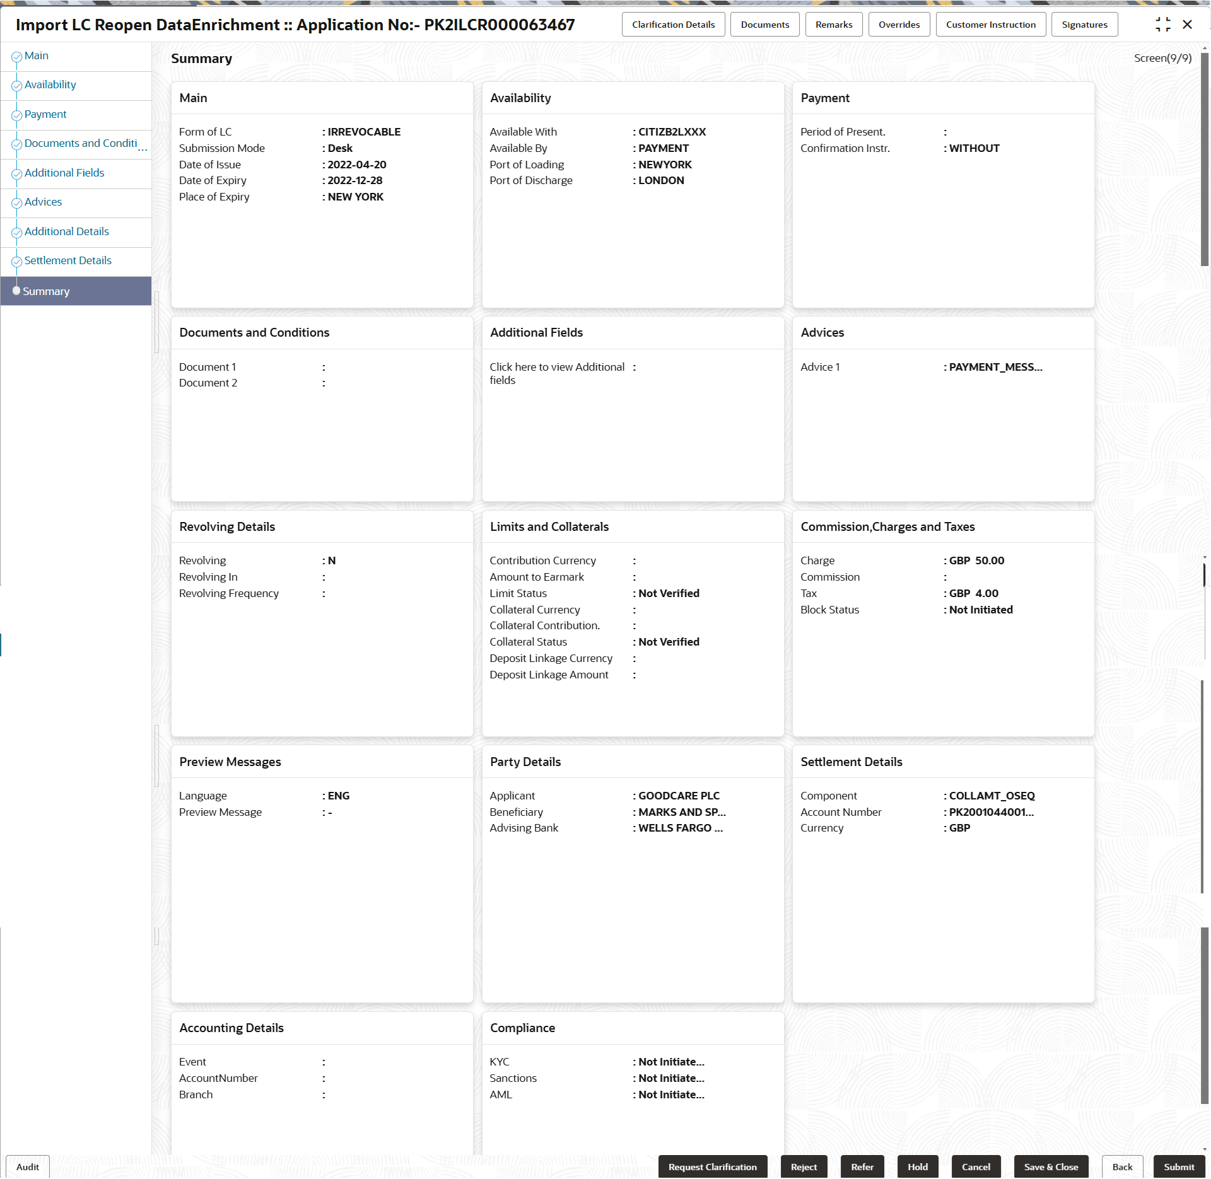The width and height of the screenshot is (1211, 1179).
Task: Click here to view Additional fields
Action: pos(557,373)
